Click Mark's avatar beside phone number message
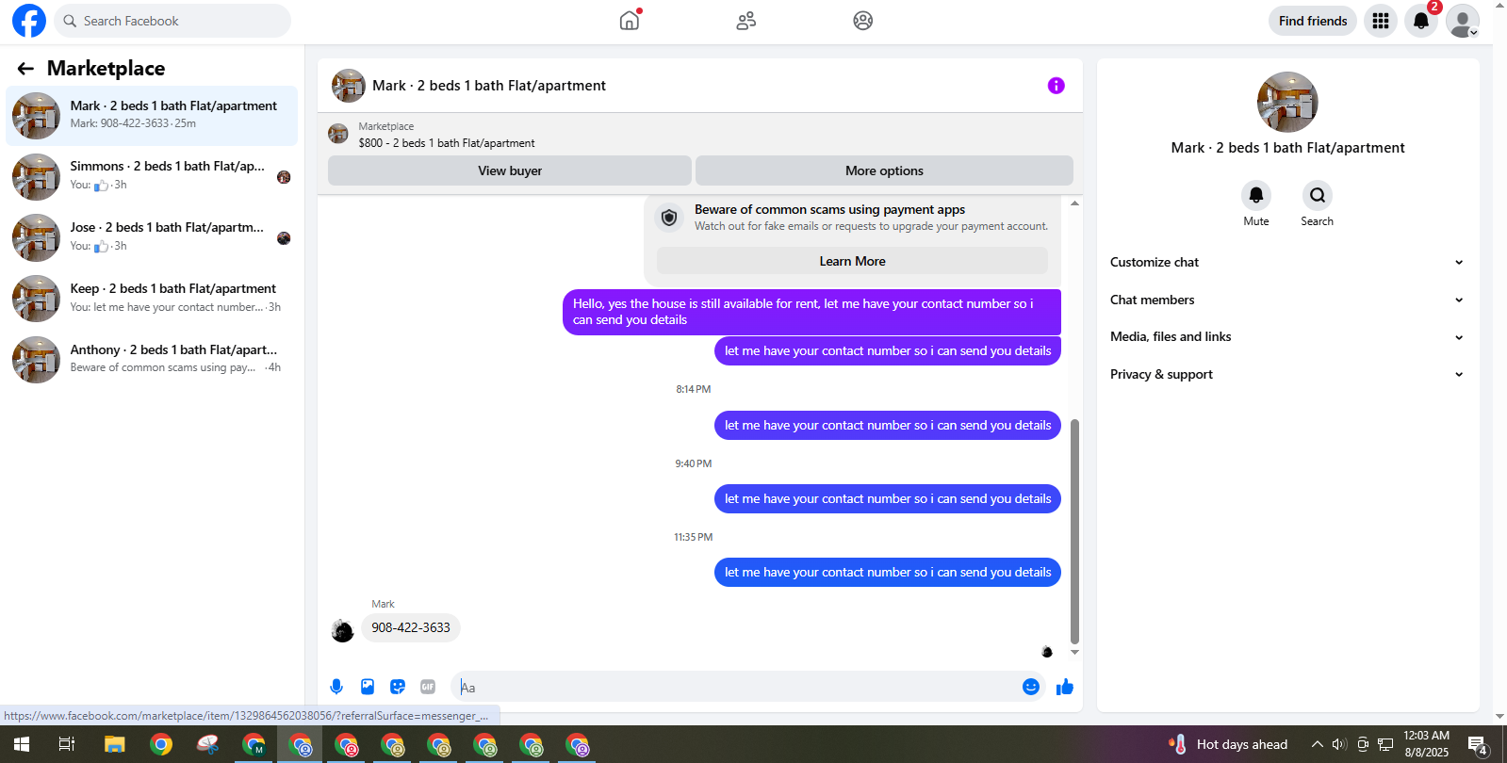Screen dimensions: 1507x763 click(x=342, y=630)
